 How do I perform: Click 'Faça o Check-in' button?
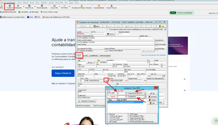coord(63,73)
